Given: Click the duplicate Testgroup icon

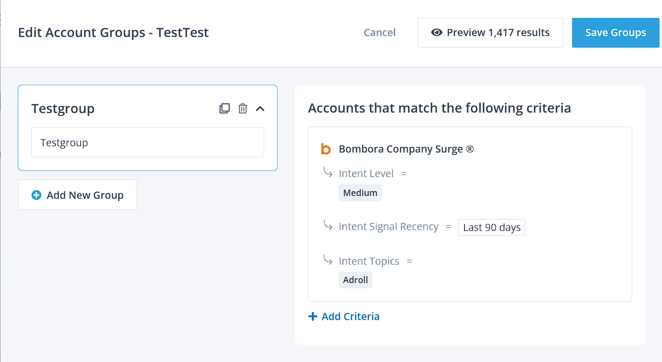Looking at the screenshot, I should pyautogui.click(x=224, y=108).
